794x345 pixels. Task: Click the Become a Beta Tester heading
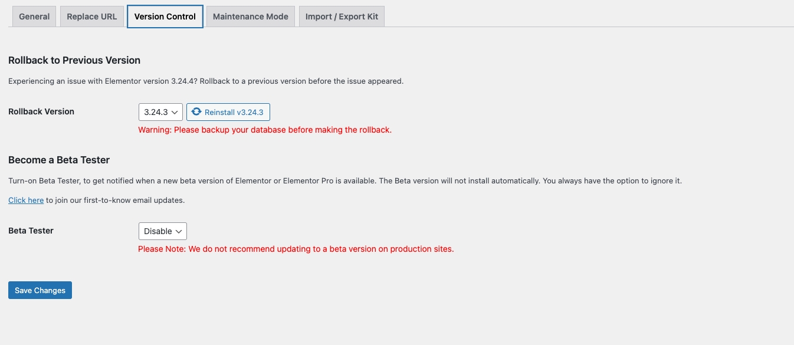click(59, 160)
